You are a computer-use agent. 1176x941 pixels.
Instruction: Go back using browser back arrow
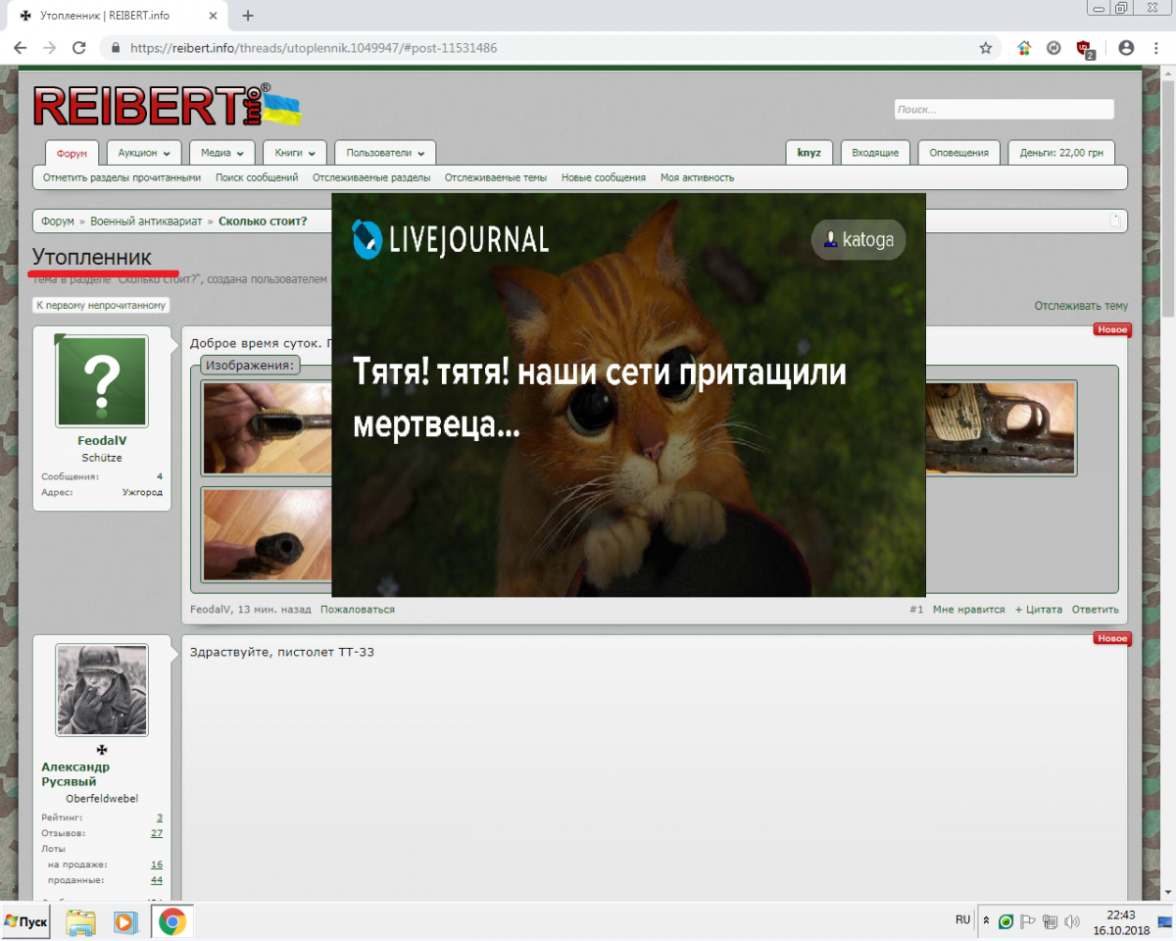click(20, 47)
